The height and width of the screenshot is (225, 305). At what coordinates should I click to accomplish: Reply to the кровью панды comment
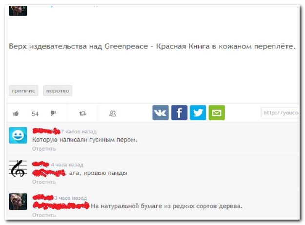point(44,182)
